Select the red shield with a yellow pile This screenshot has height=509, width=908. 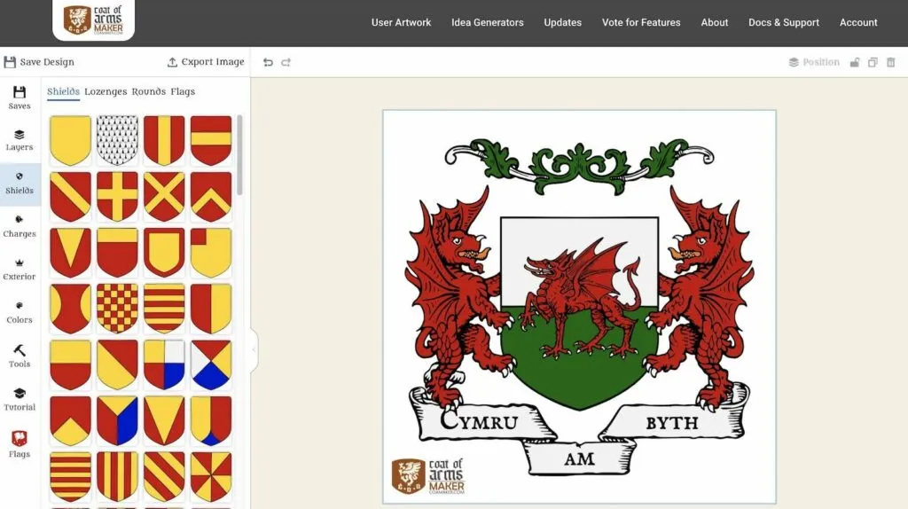[x=71, y=253]
